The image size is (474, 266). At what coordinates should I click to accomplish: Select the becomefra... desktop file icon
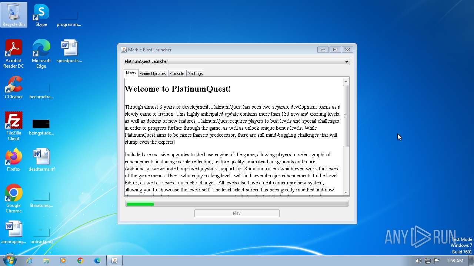[x=41, y=87]
